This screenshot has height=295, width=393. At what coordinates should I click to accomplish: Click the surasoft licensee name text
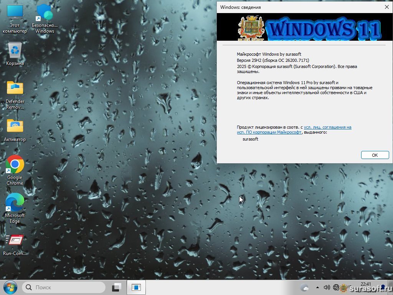[250, 139]
